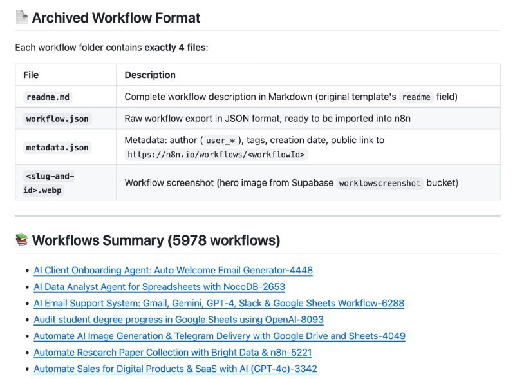Open Automate Sales for Digital Products-3342 link
515x379 pixels.
click(x=175, y=369)
